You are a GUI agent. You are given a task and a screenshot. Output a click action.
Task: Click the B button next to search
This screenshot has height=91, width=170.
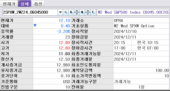pyautogui.click(x=71, y=12)
